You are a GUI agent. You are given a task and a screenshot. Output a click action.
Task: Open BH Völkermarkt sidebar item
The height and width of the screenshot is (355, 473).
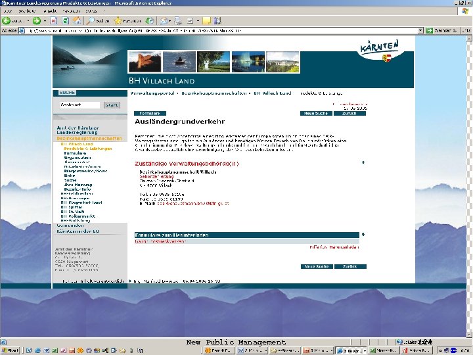point(78,216)
